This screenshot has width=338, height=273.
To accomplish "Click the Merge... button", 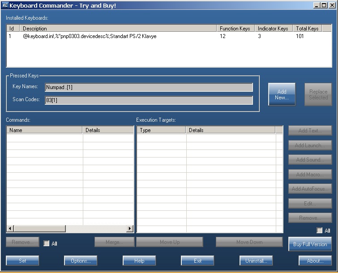I will click(115, 242).
